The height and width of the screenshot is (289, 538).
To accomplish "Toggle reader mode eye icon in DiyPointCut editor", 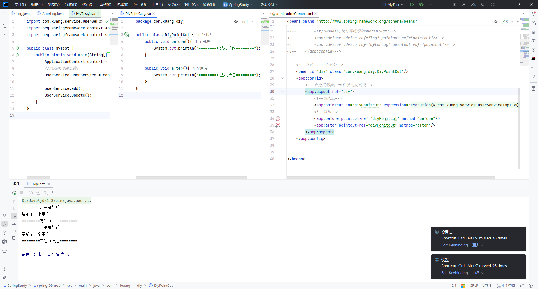I will (236, 22).
